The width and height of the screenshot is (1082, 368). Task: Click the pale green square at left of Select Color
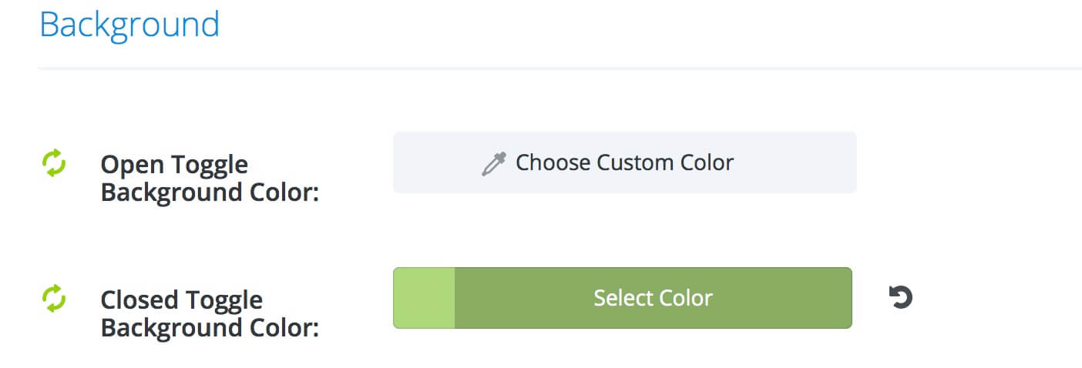click(x=424, y=298)
